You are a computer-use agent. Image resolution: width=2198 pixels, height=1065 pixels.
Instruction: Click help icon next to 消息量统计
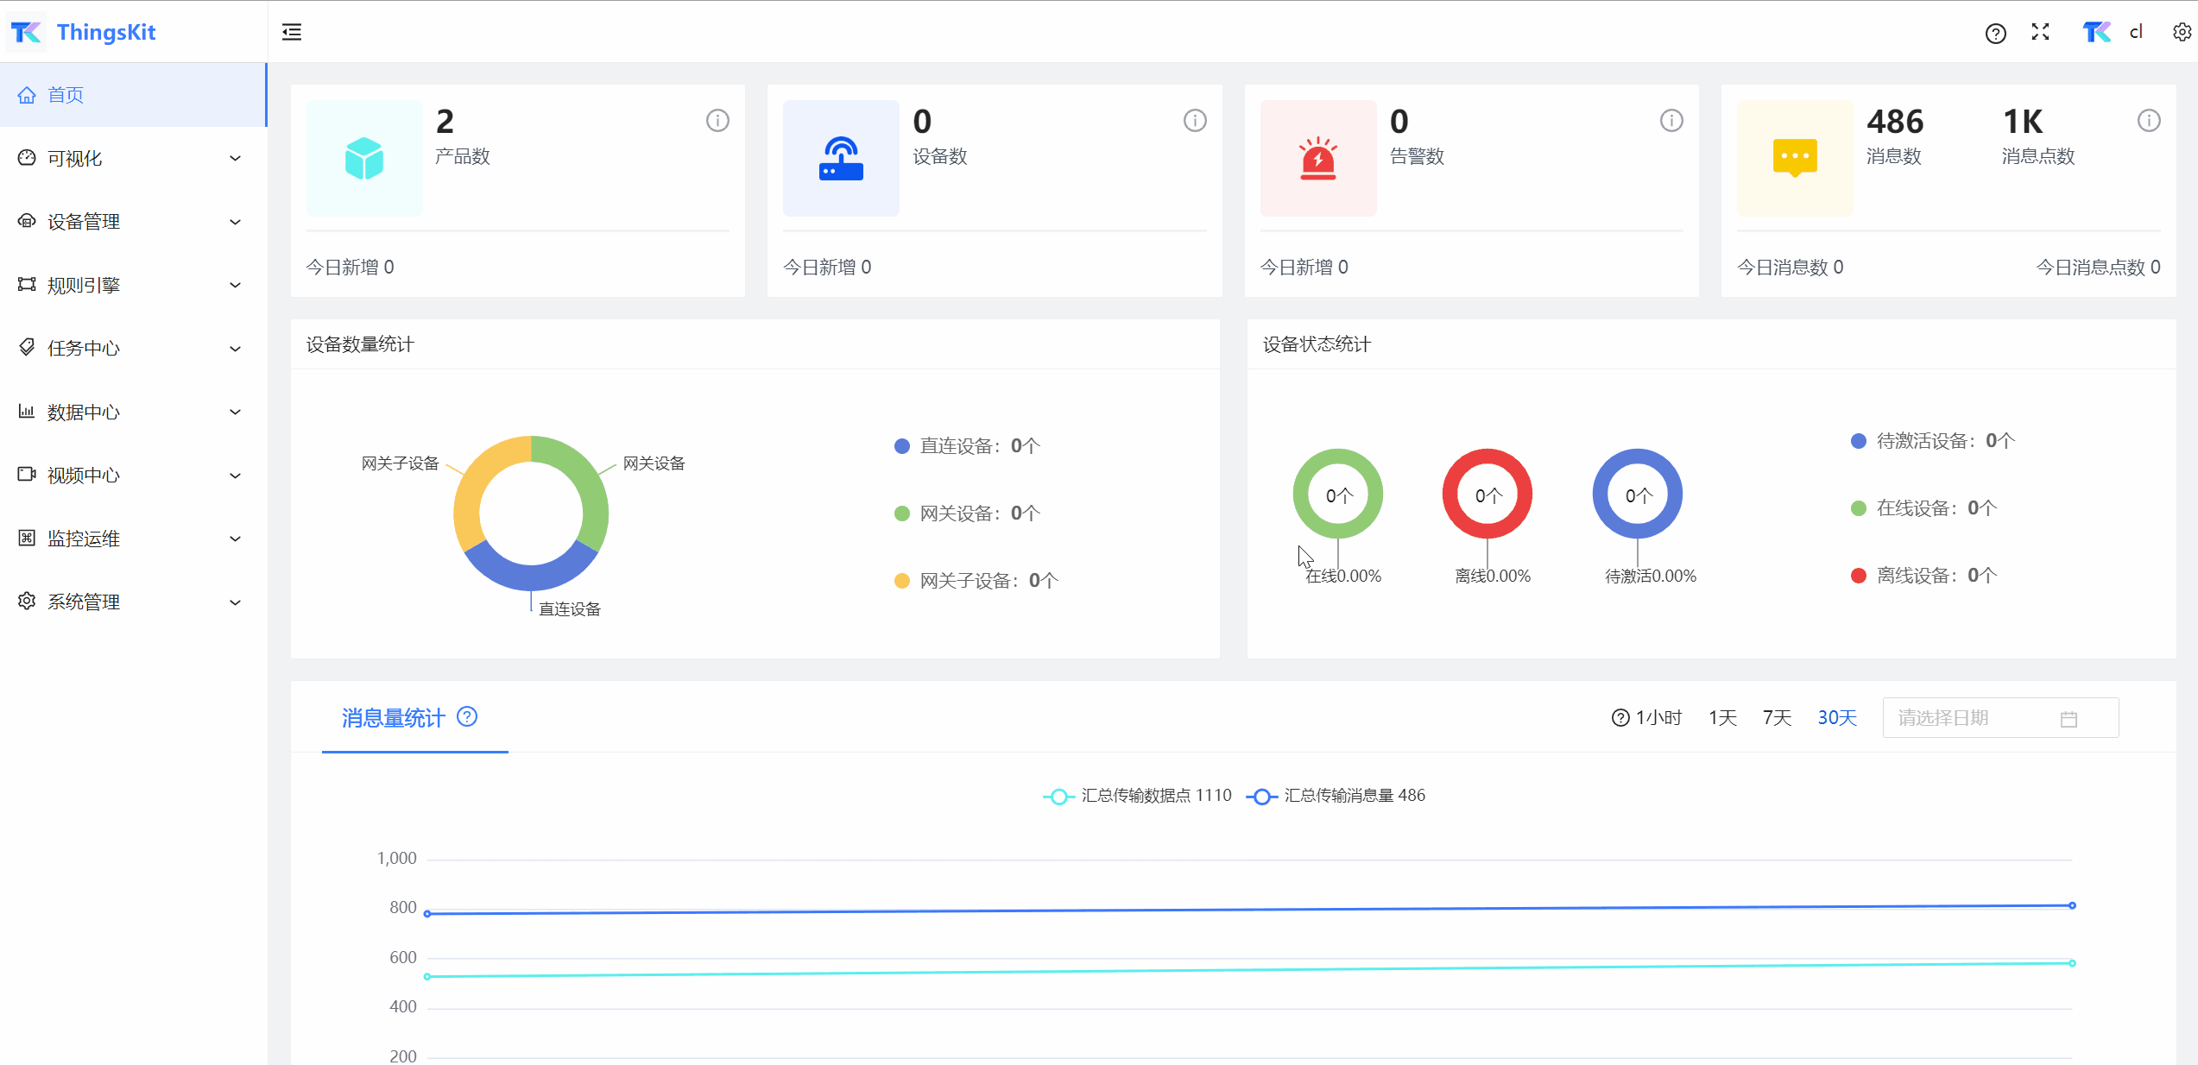click(x=467, y=717)
